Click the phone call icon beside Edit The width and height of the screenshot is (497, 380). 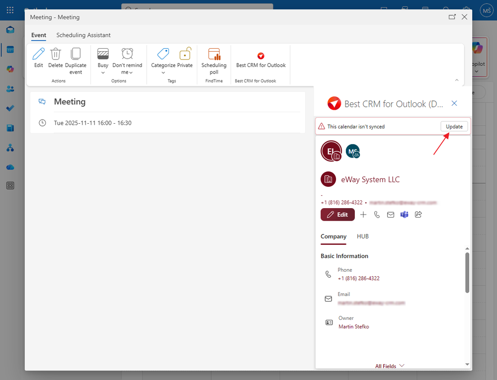[377, 215]
